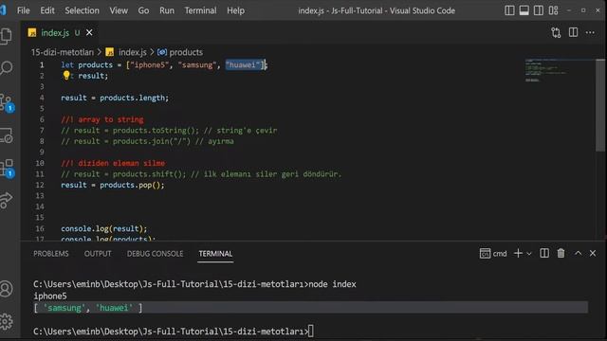The image size is (607, 341).
Task: Click the "samsung" string on line 1
Action: 197,65
